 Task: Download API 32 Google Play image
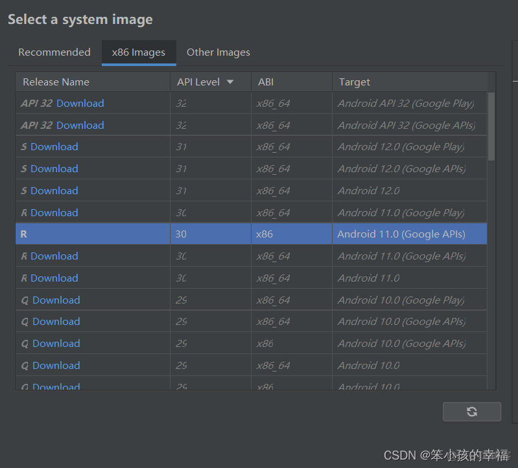80,104
